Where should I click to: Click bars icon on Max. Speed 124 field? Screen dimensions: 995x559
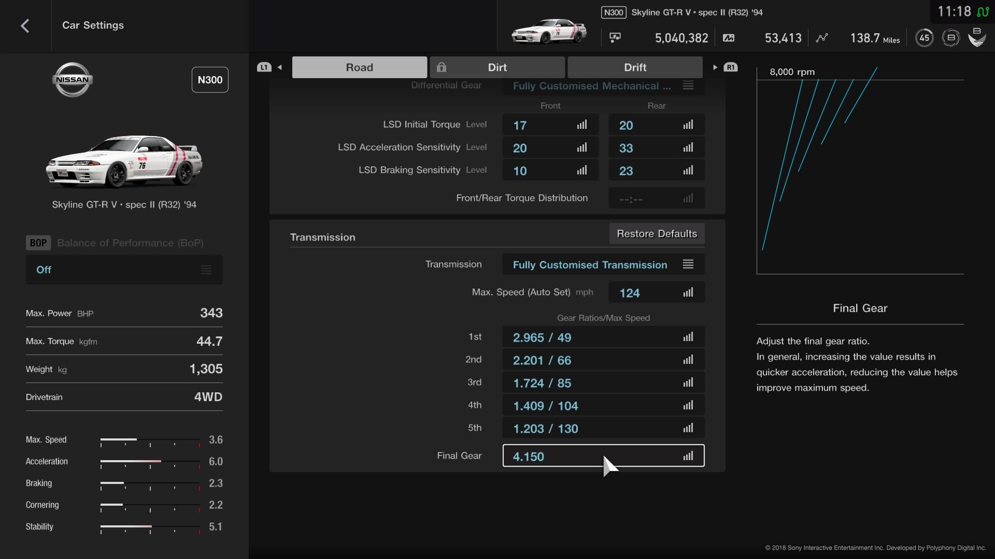688,292
